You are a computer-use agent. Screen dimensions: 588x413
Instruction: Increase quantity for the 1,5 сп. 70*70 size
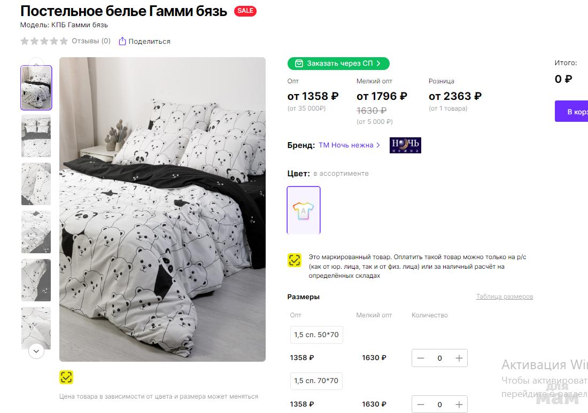(459, 404)
